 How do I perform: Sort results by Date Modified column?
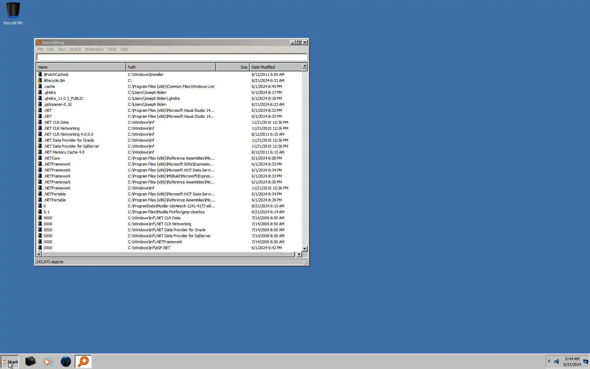pyautogui.click(x=276, y=67)
